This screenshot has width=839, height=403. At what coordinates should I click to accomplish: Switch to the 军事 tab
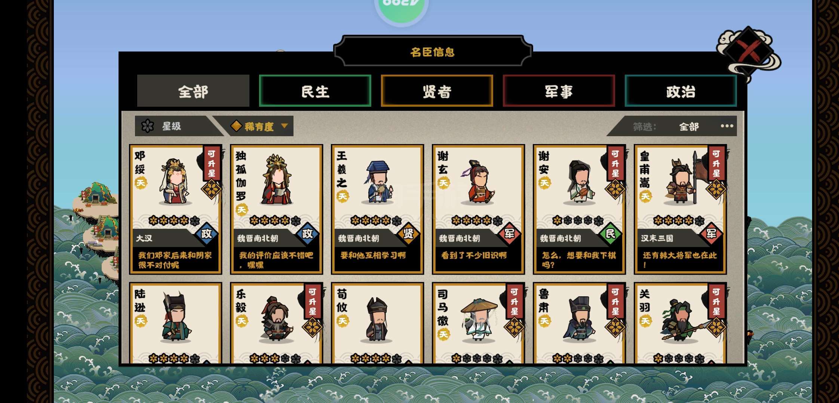point(559,91)
